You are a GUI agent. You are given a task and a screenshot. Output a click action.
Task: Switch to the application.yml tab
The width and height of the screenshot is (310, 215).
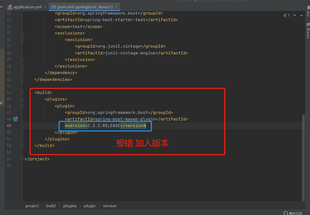27,7
